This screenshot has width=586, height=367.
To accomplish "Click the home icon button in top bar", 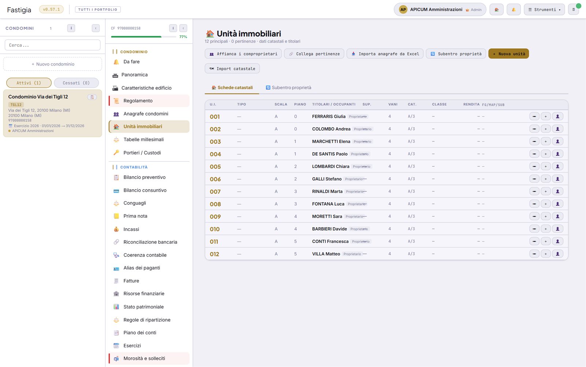I will pos(496,10).
